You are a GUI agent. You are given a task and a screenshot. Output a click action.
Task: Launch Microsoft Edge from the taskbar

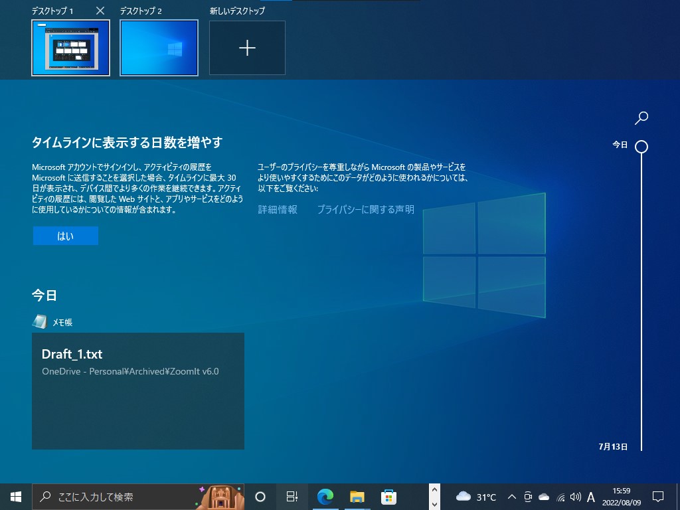click(x=325, y=496)
